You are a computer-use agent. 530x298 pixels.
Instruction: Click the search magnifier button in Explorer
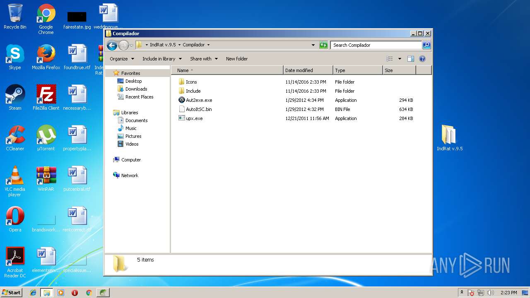(x=426, y=45)
